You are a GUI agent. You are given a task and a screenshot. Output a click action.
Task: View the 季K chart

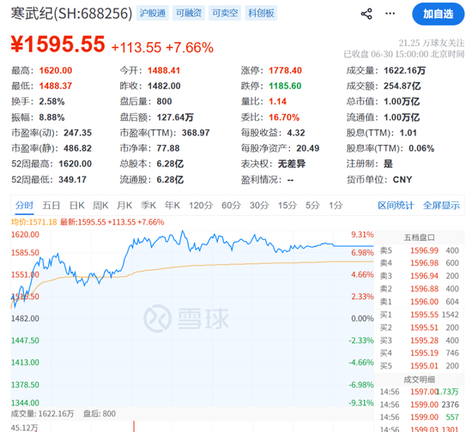(x=148, y=206)
